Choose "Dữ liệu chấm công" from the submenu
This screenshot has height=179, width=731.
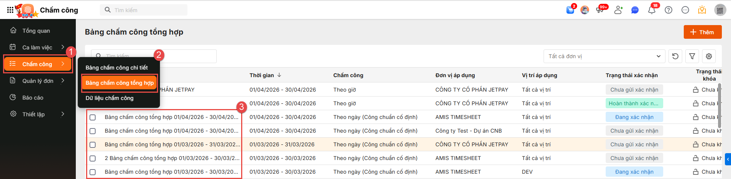point(110,98)
